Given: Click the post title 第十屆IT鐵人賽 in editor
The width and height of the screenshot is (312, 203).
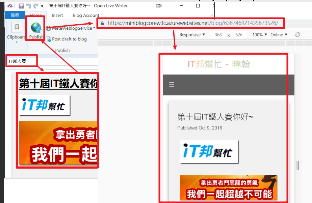Looking at the screenshot, I should click(58, 83).
